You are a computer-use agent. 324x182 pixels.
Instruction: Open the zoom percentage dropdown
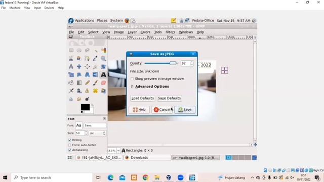click(118, 151)
